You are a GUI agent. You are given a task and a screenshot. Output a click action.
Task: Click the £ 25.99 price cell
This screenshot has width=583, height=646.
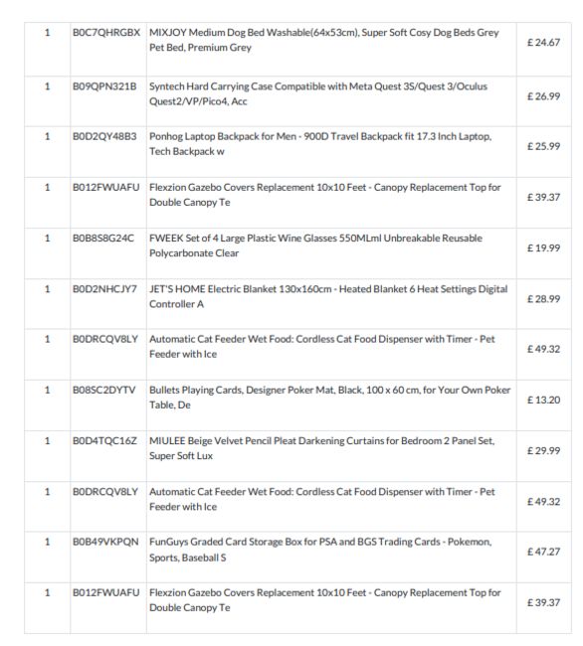coord(543,146)
